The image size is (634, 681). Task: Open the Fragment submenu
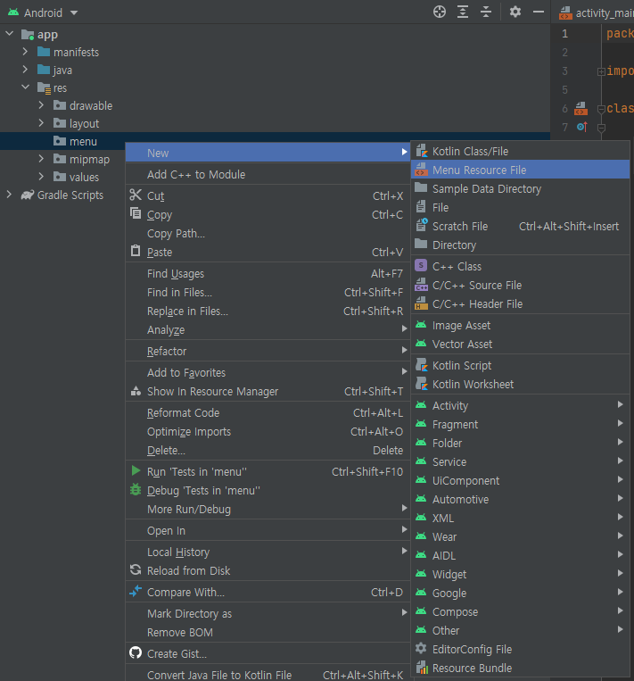click(x=520, y=424)
